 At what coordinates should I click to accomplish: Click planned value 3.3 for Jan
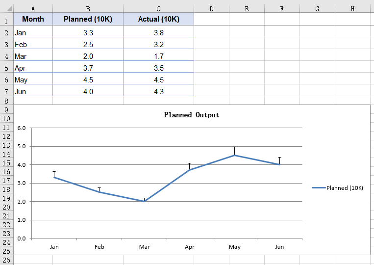(88, 31)
